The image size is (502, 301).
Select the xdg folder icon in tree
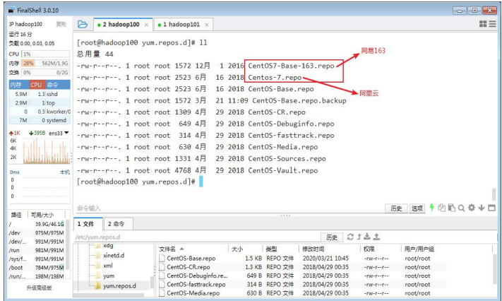pyautogui.click(x=98, y=246)
